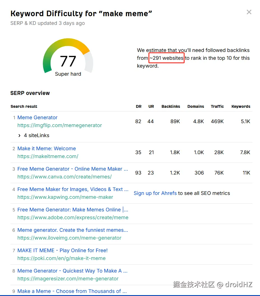Select the 7.8K keywords value

pyautogui.click(x=245, y=152)
